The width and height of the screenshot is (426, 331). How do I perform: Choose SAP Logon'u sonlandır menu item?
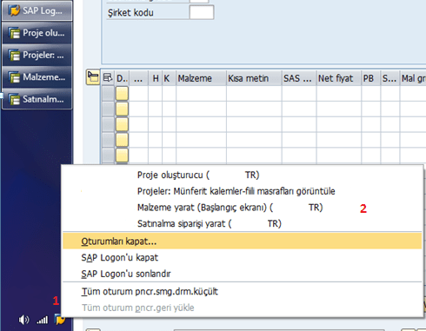[242, 274]
